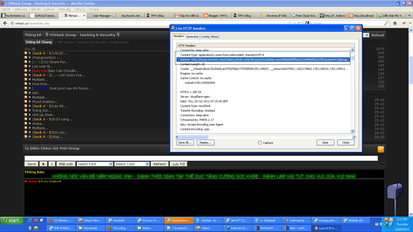413x232 pixels.
Task: Click the tray clock showing 2:17 PM
Action: point(402,219)
